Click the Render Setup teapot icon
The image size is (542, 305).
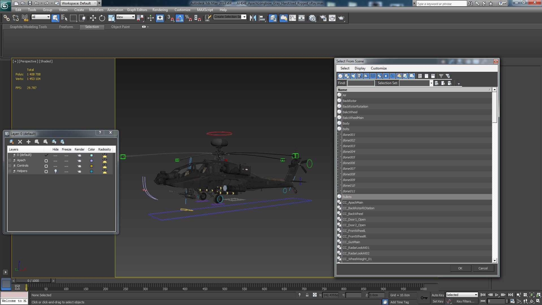(323, 18)
